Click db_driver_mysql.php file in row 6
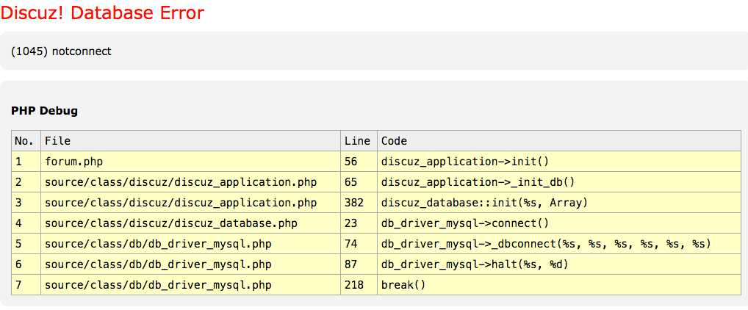748x310 pixels. pos(190,264)
